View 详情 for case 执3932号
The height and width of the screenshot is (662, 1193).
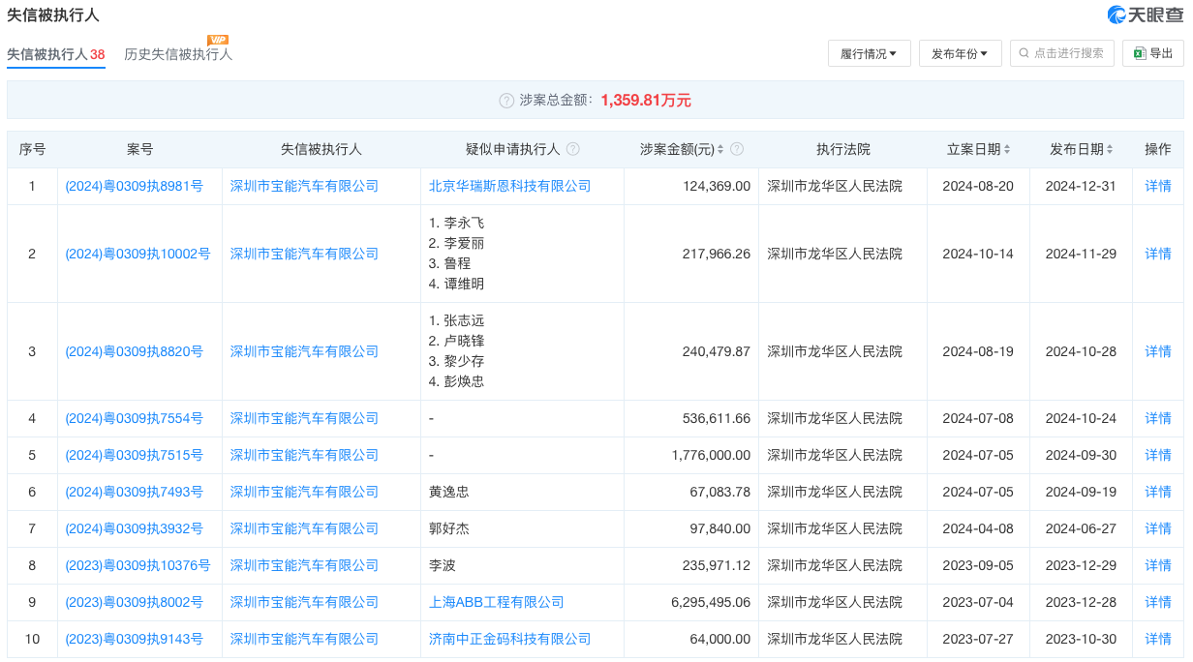1158,528
